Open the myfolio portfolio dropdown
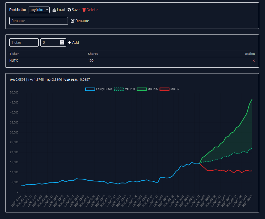 tap(39, 10)
